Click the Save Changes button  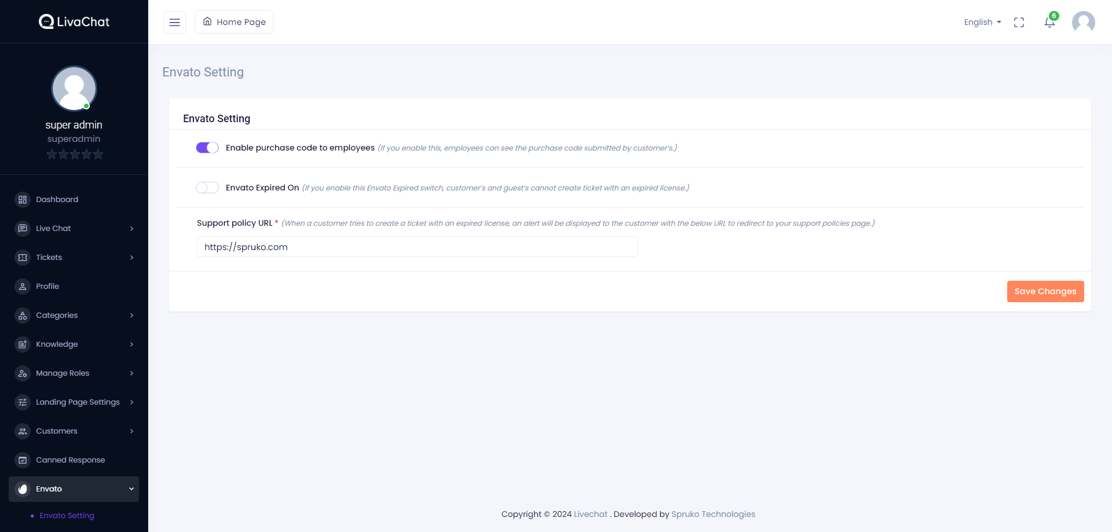[1045, 291]
